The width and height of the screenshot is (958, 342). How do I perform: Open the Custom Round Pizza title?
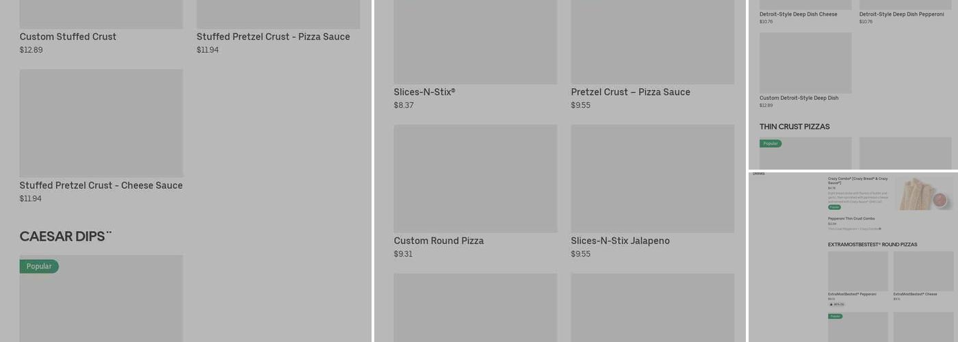[439, 241]
